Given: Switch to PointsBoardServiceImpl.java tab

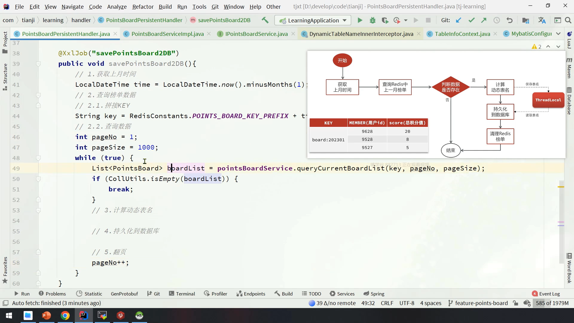Looking at the screenshot, I should point(167,34).
